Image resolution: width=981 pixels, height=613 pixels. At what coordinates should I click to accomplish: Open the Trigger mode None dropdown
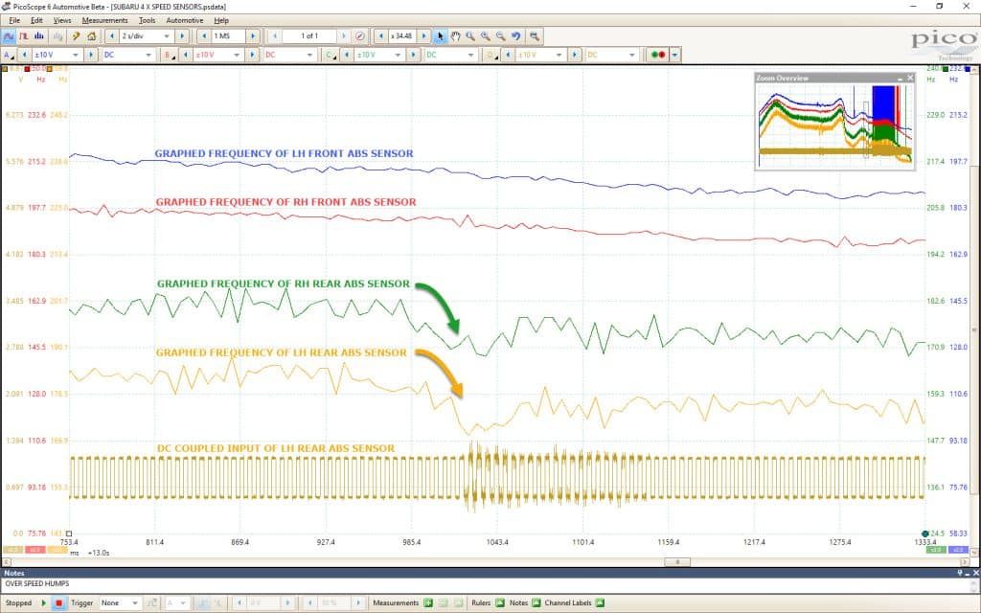(x=120, y=603)
